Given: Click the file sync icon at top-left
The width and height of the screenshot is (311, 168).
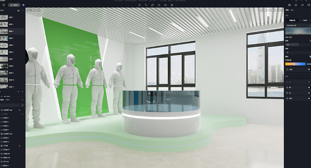Looking at the screenshot, I should pos(4,5).
